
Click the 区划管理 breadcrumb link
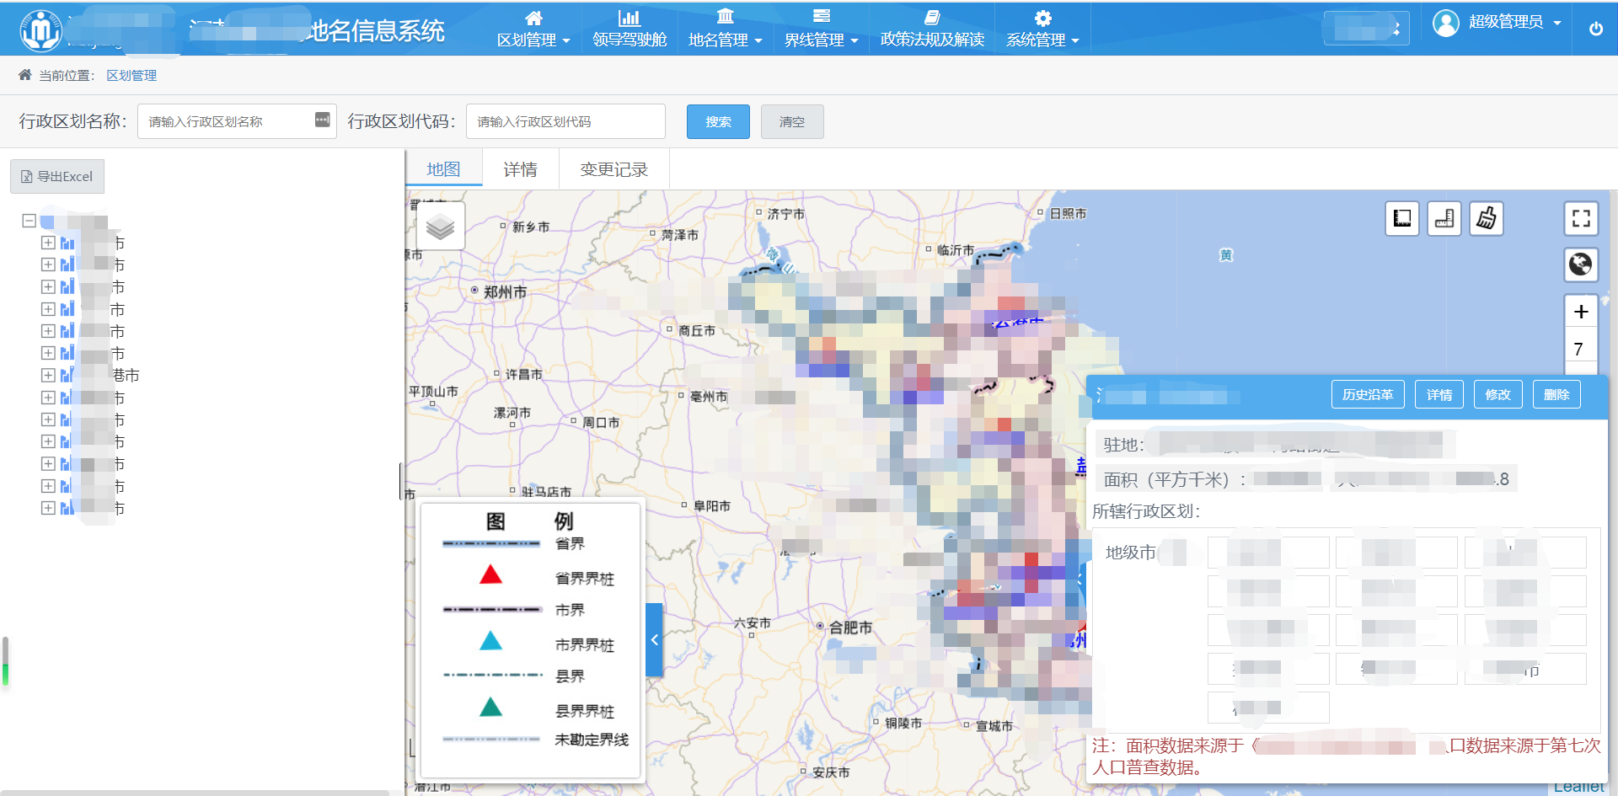(131, 75)
